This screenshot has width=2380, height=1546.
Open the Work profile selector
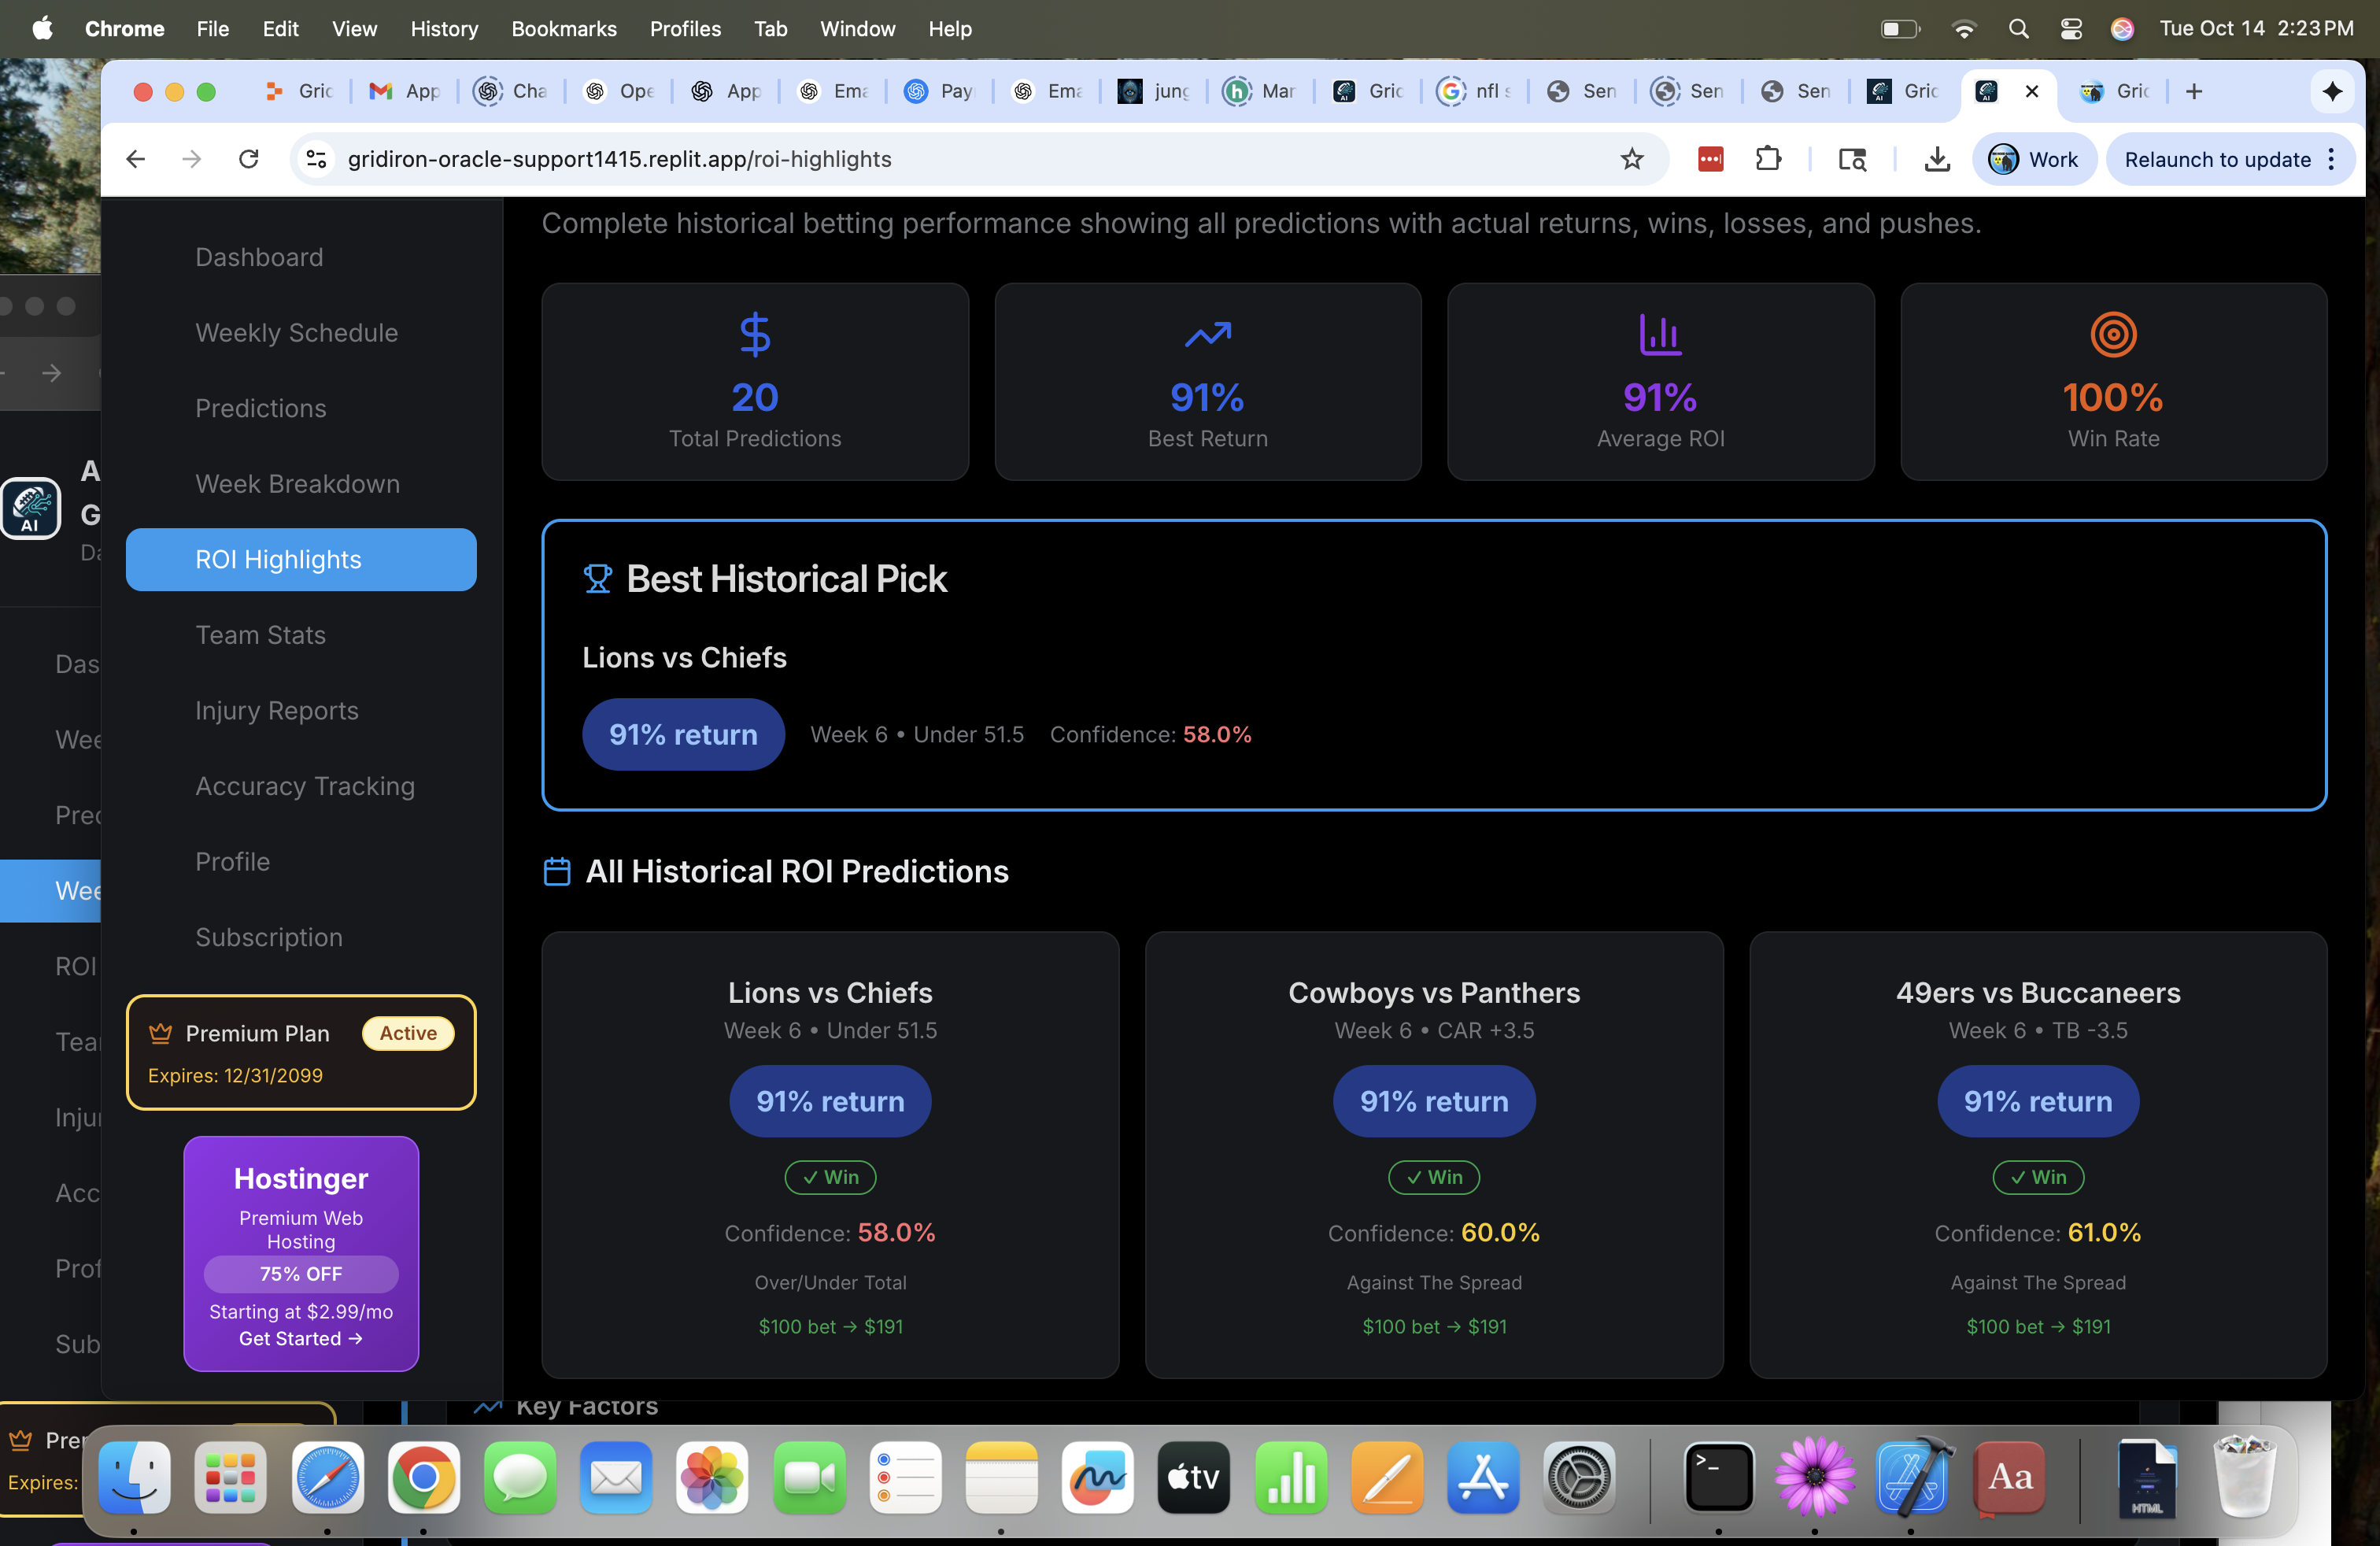pos(2034,159)
